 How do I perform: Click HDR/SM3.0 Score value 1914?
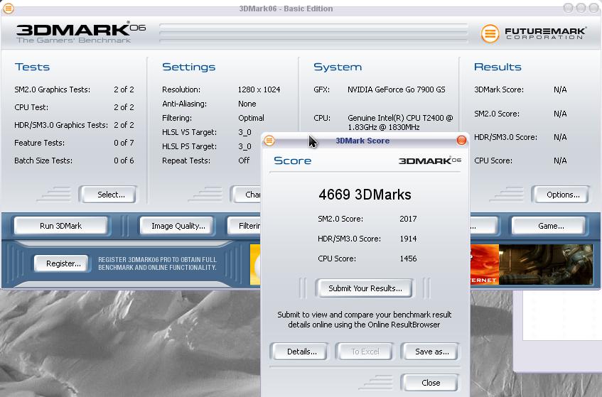pos(408,239)
